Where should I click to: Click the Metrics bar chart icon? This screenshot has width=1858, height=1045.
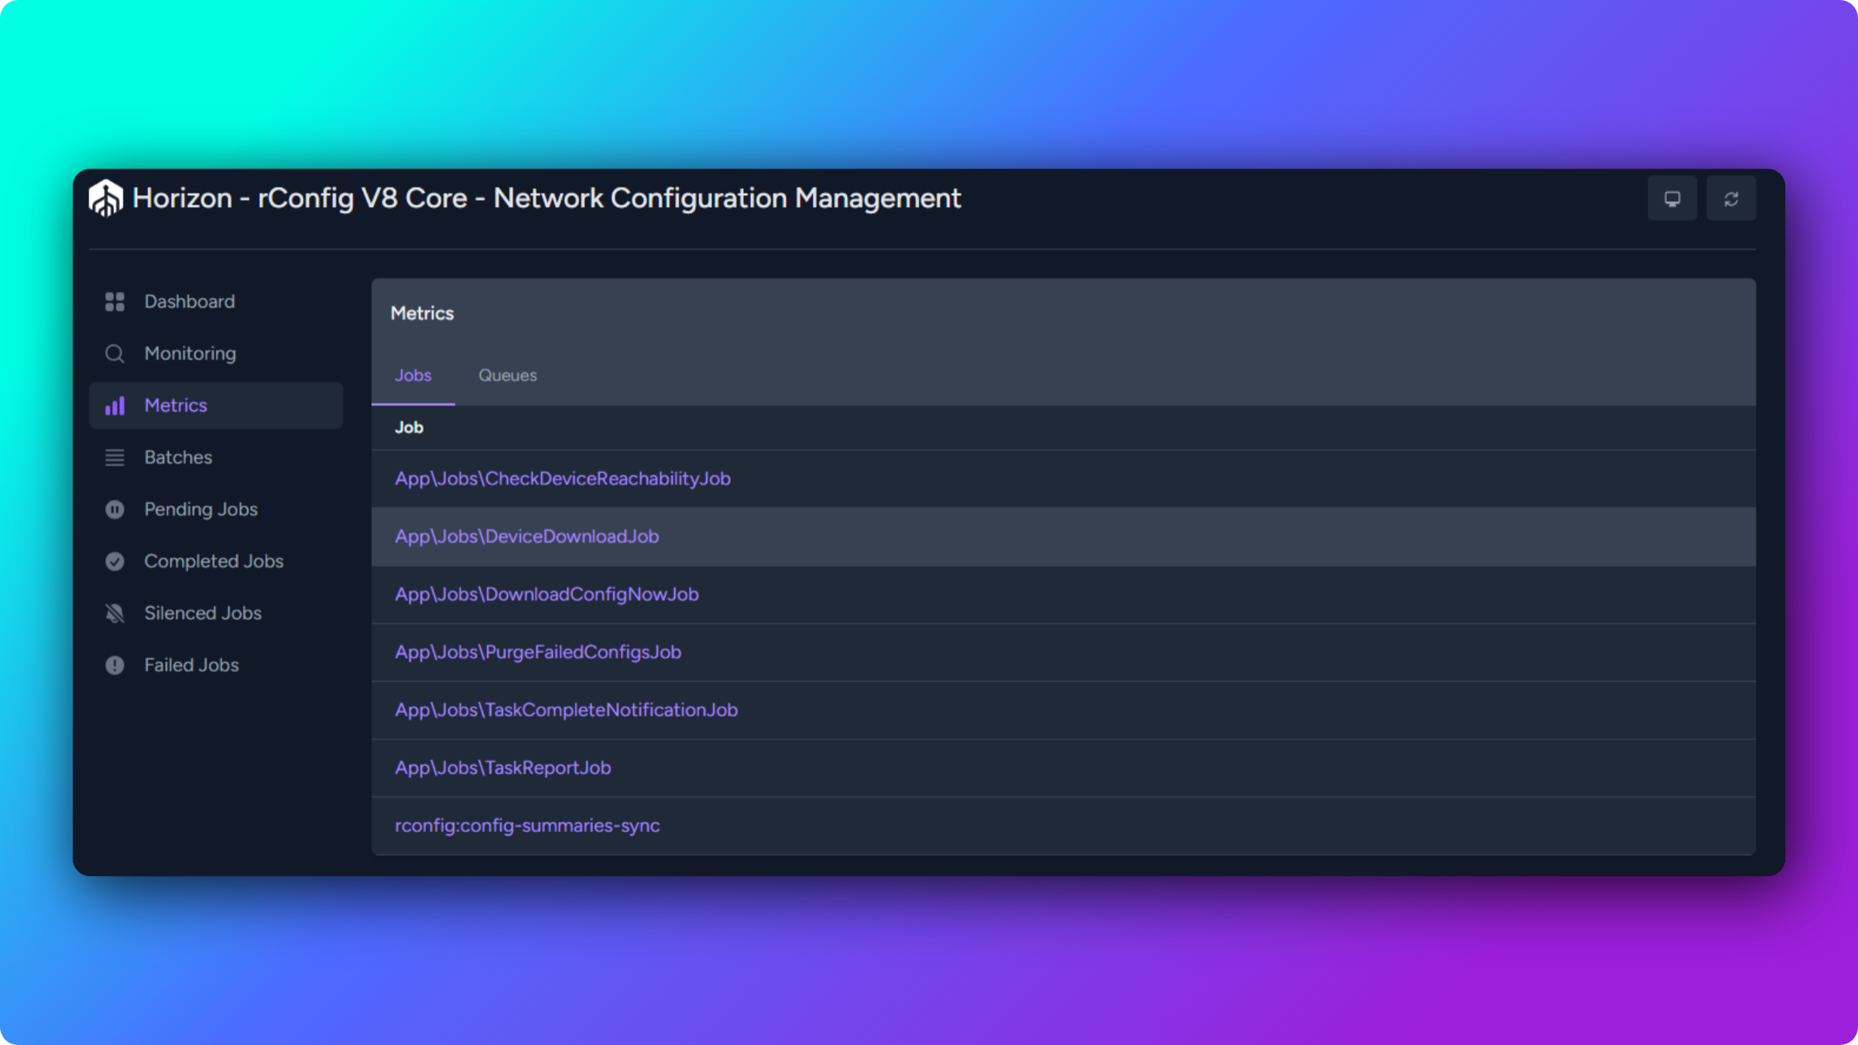tap(115, 406)
